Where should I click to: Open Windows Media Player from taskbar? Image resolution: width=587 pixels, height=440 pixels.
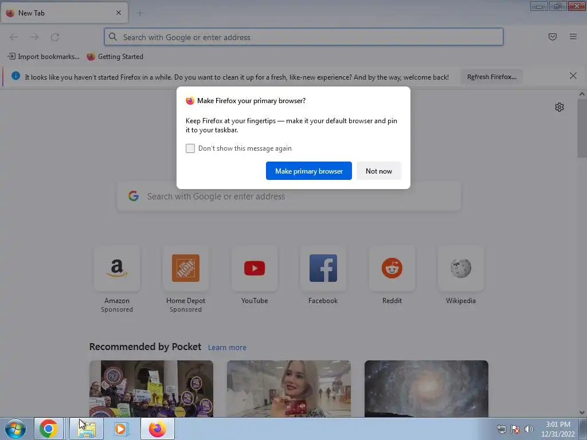click(121, 429)
